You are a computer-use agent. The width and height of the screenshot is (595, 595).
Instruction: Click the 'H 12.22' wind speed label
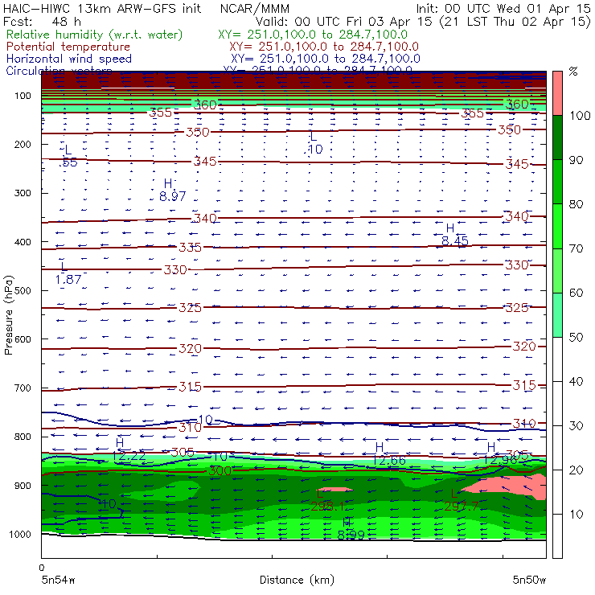click(129, 449)
